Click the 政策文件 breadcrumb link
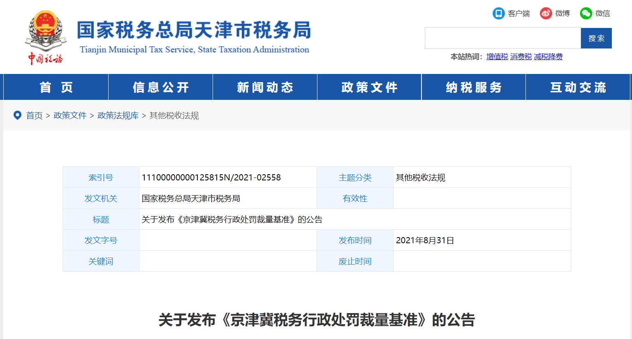 click(70, 115)
